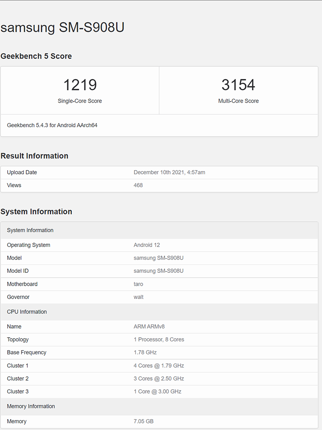322x430 pixels.
Task: Click the Operating System label
Action: 29,245
